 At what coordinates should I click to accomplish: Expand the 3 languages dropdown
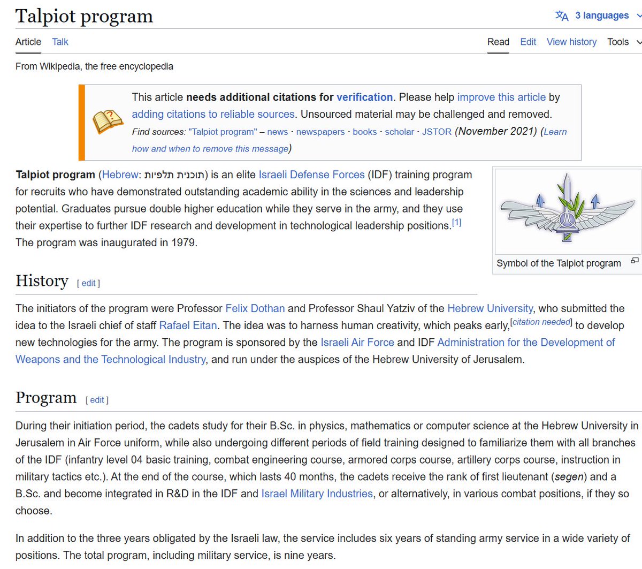(x=602, y=16)
